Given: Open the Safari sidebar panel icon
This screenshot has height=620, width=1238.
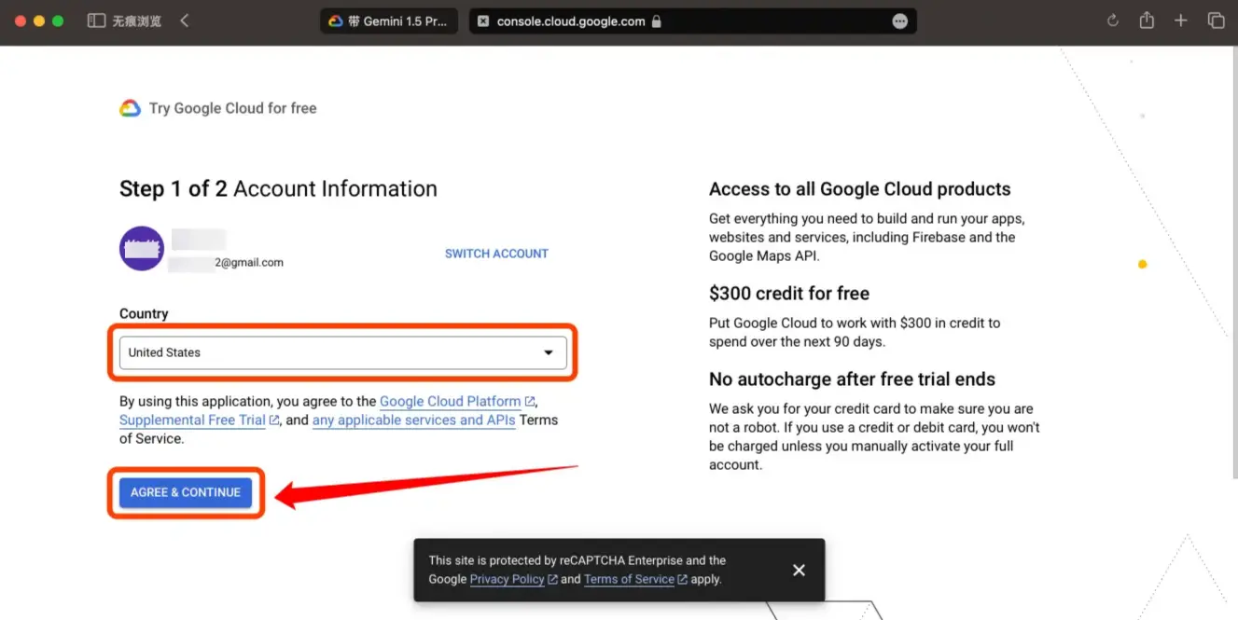Looking at the screenshot, I should [96, 21].
